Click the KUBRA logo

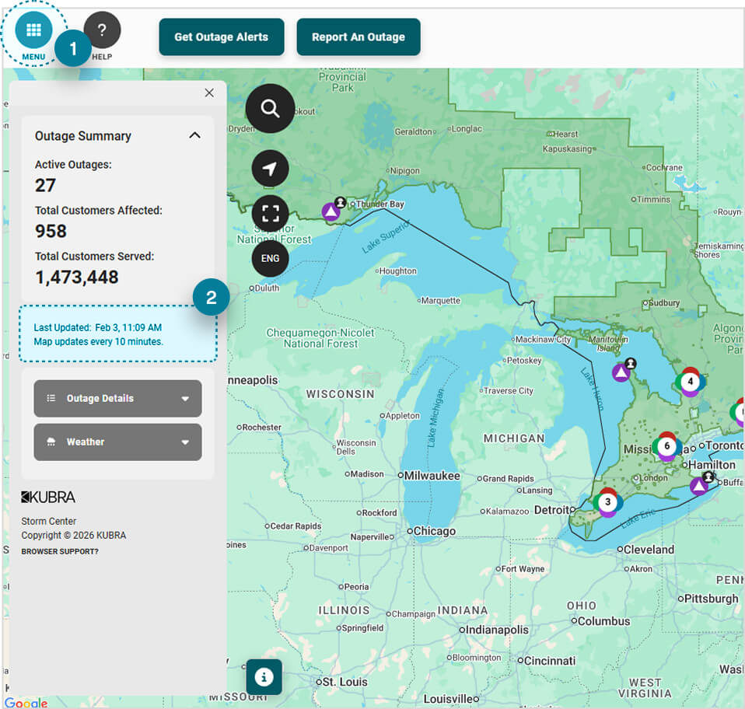click(50, 496)
